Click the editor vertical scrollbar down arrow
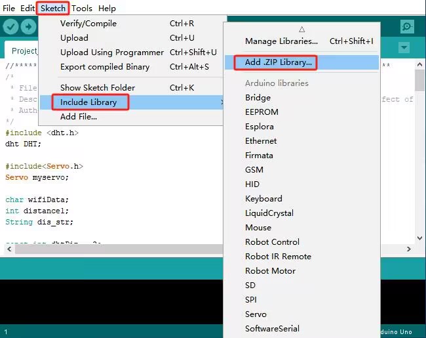426x338 pixels. [419, 238]
